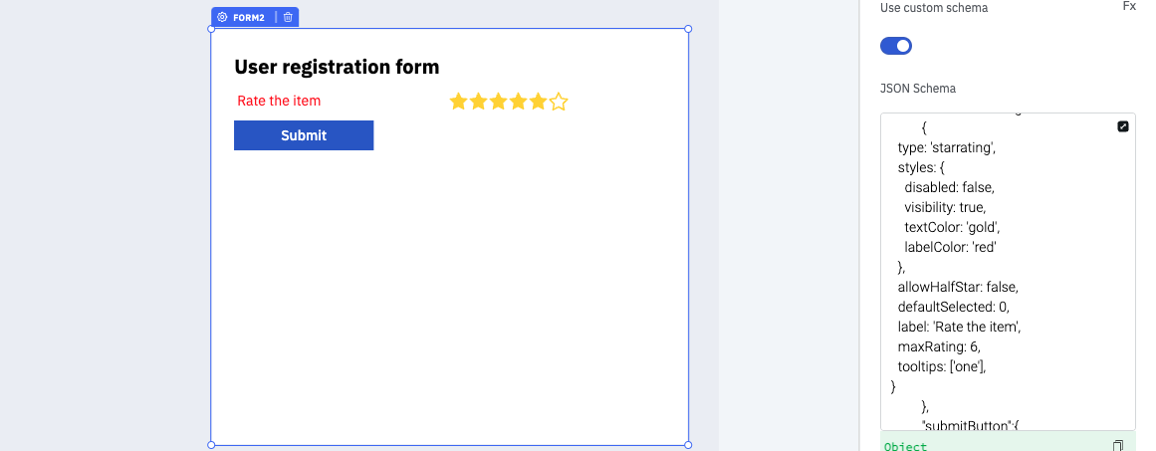Click the fifth gold star
This screenshot has height=451, width=1156.
538,102
